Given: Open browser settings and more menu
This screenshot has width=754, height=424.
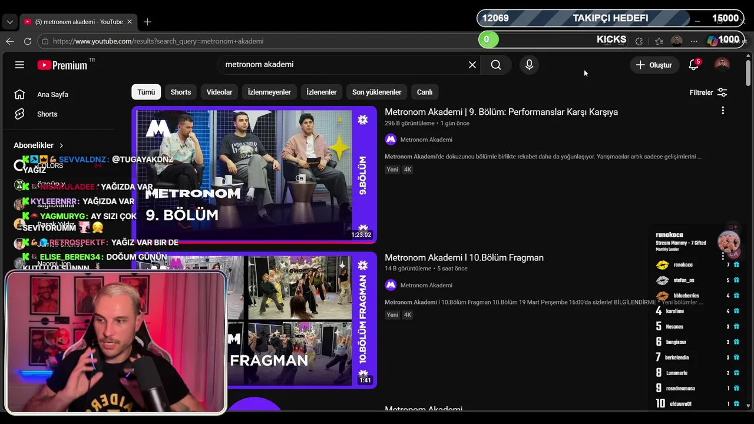Looking at the screenshot, I should click(694, 41).
